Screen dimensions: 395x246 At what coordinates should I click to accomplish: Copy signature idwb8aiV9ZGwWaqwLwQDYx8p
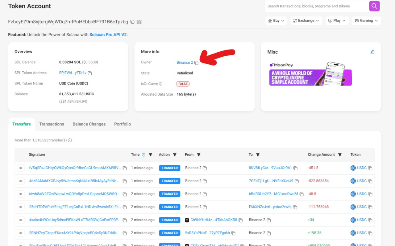[125, 194]
